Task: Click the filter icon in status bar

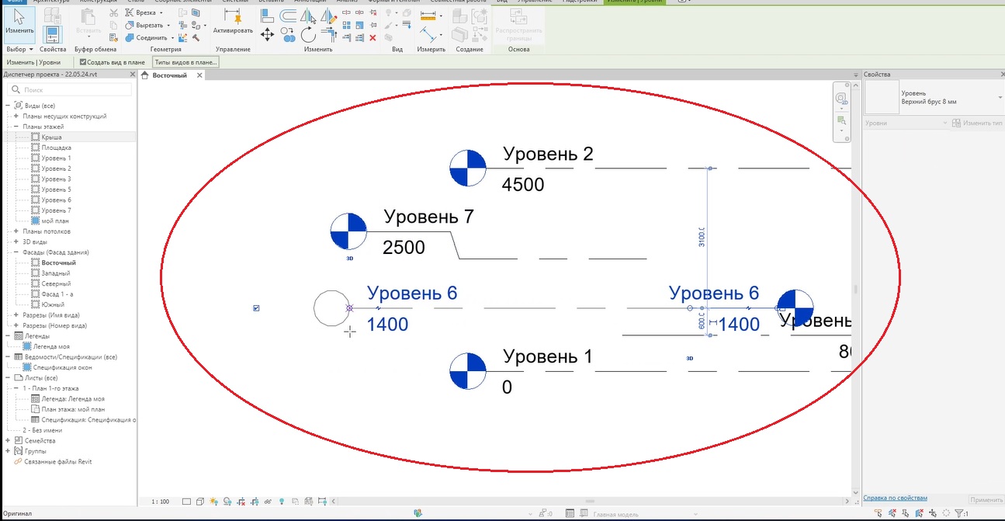Action: 960,513
